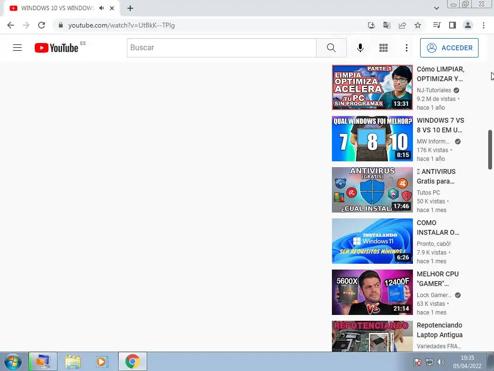Mute the tab via the speaker icon
Viewport: 494px width, 371px height.
click(x=101, y=8)
